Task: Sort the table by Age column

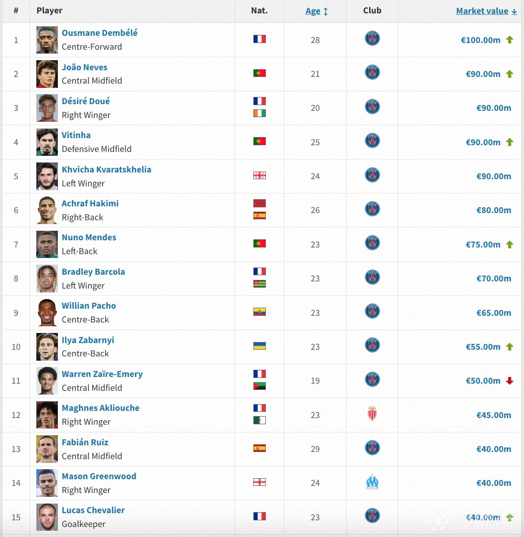Action: (313, 11)
